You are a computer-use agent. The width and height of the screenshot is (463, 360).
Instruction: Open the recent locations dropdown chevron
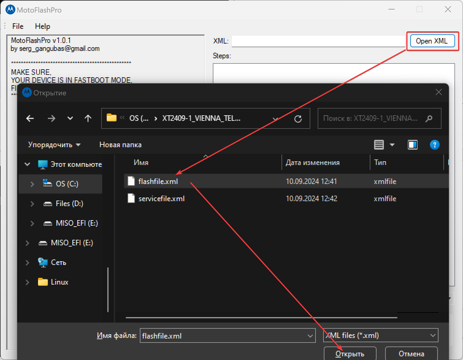point(70,118)
